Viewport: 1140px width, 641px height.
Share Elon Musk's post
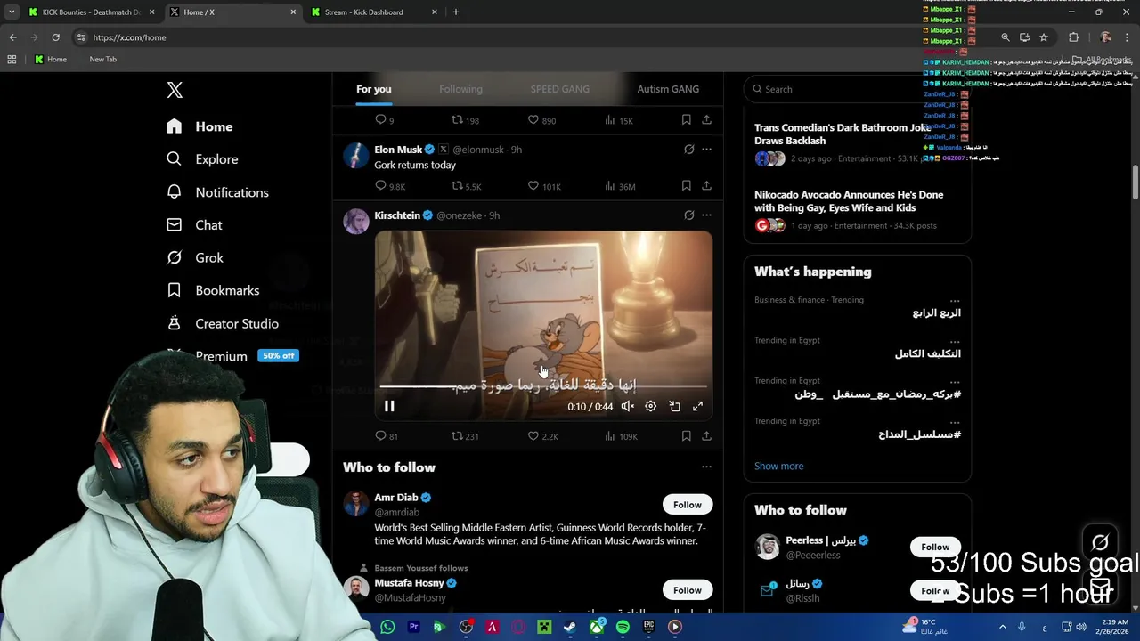(706, 186)
